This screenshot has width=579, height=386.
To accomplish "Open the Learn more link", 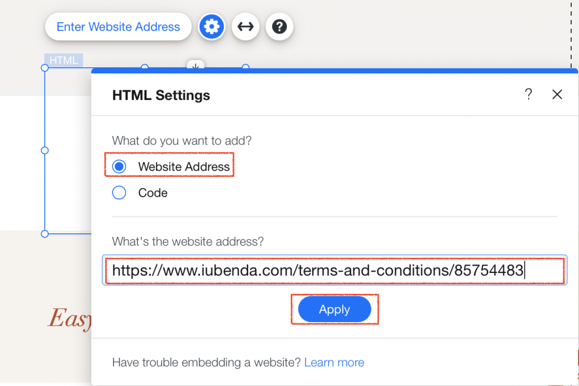I will [x=334, y=362].
